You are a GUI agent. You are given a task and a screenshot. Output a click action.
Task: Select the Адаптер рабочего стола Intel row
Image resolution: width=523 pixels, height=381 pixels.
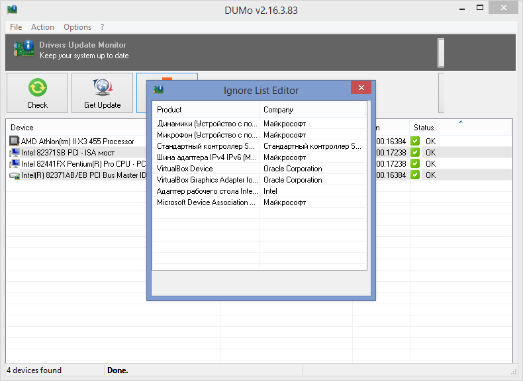point(260,191)
